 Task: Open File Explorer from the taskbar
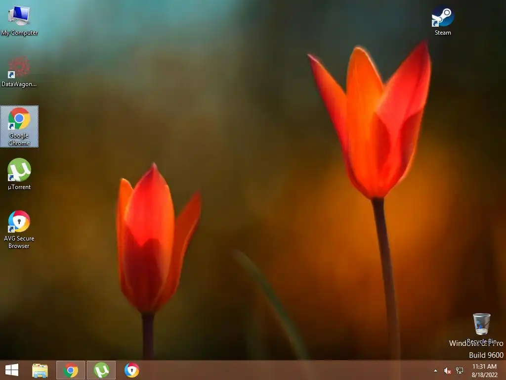tap(40, 370)
